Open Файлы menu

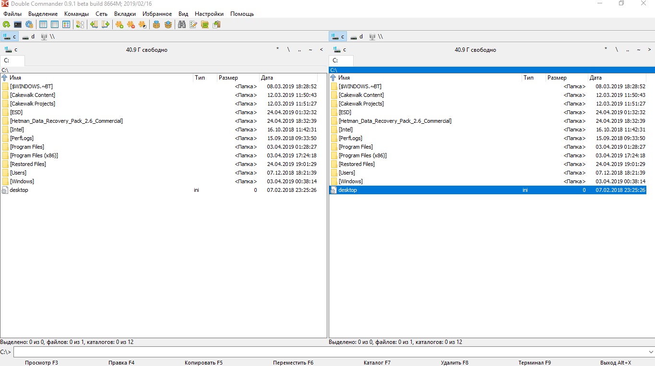tap(12, 14)
